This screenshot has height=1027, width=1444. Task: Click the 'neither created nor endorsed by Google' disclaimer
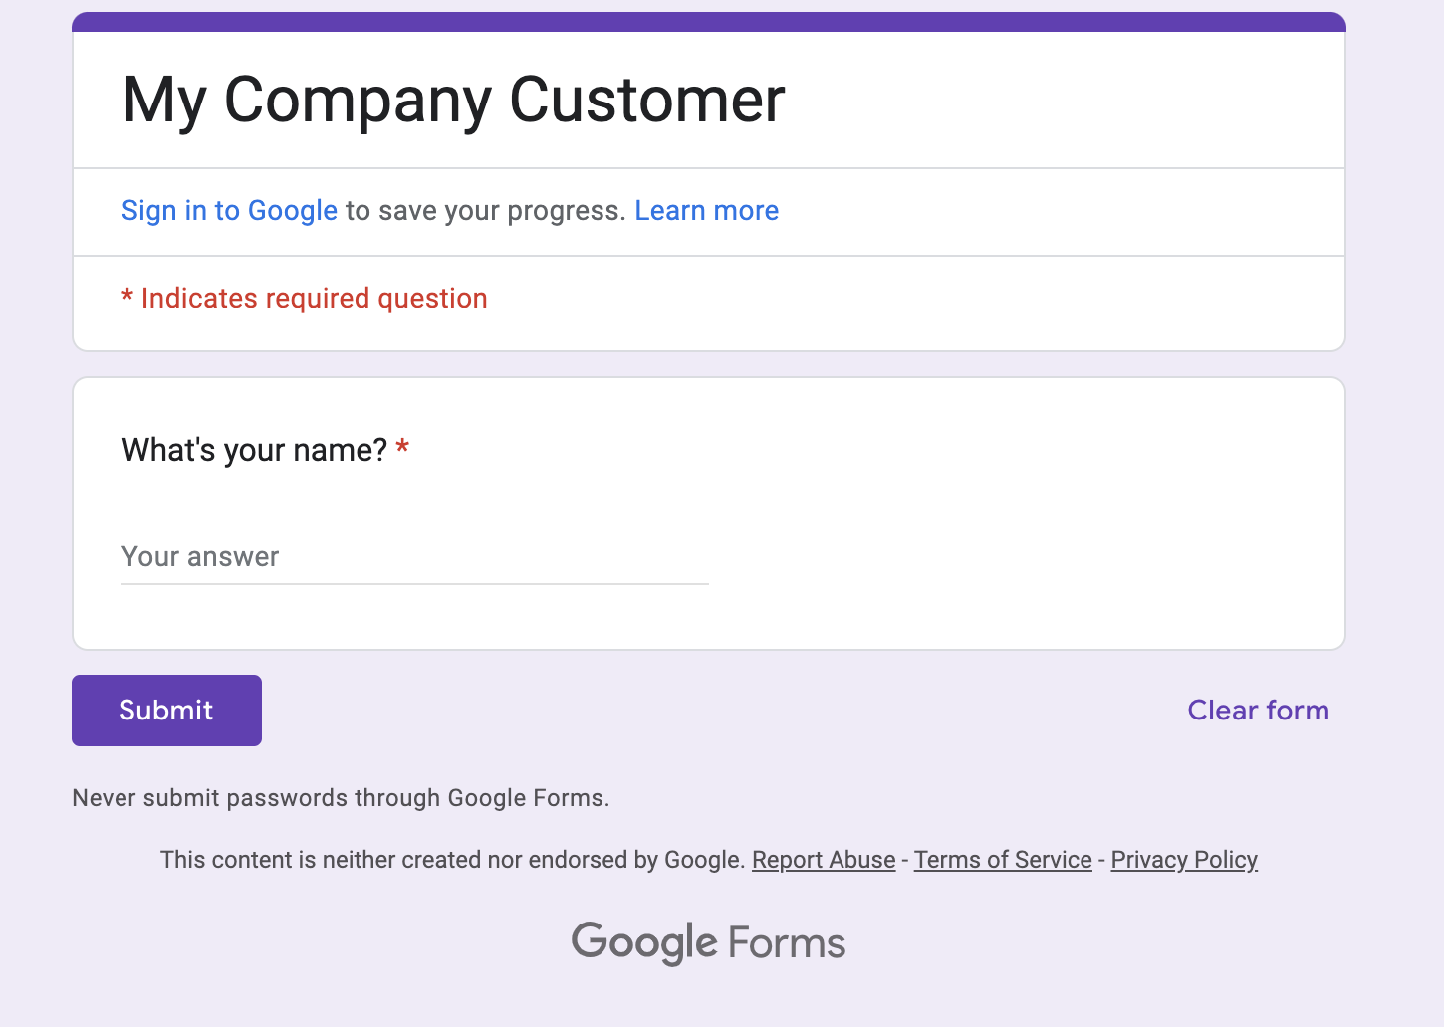pos(453,860)
